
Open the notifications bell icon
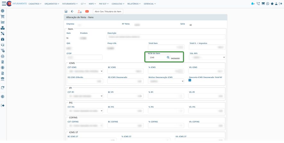coord(253,4)
